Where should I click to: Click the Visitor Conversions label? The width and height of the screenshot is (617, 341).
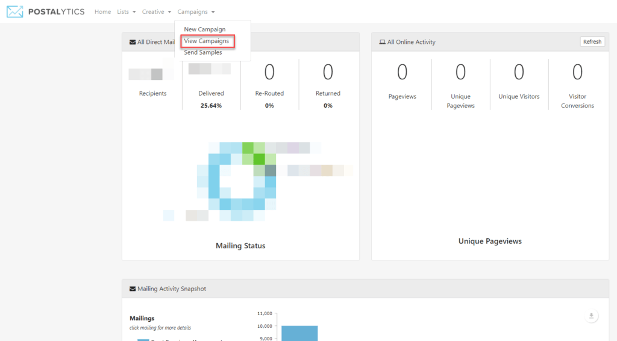point(577,101)
